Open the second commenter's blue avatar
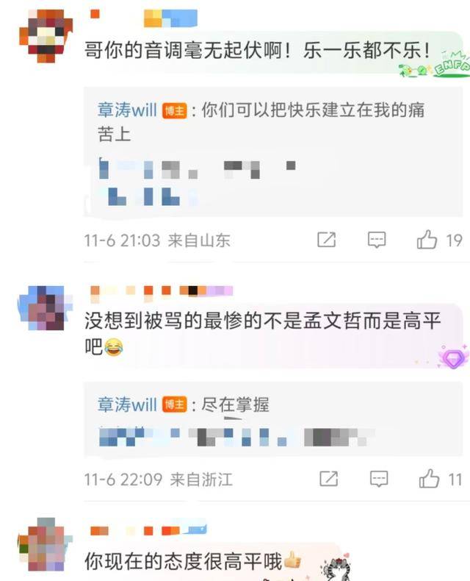470x581 pixels. click(46, 307)
